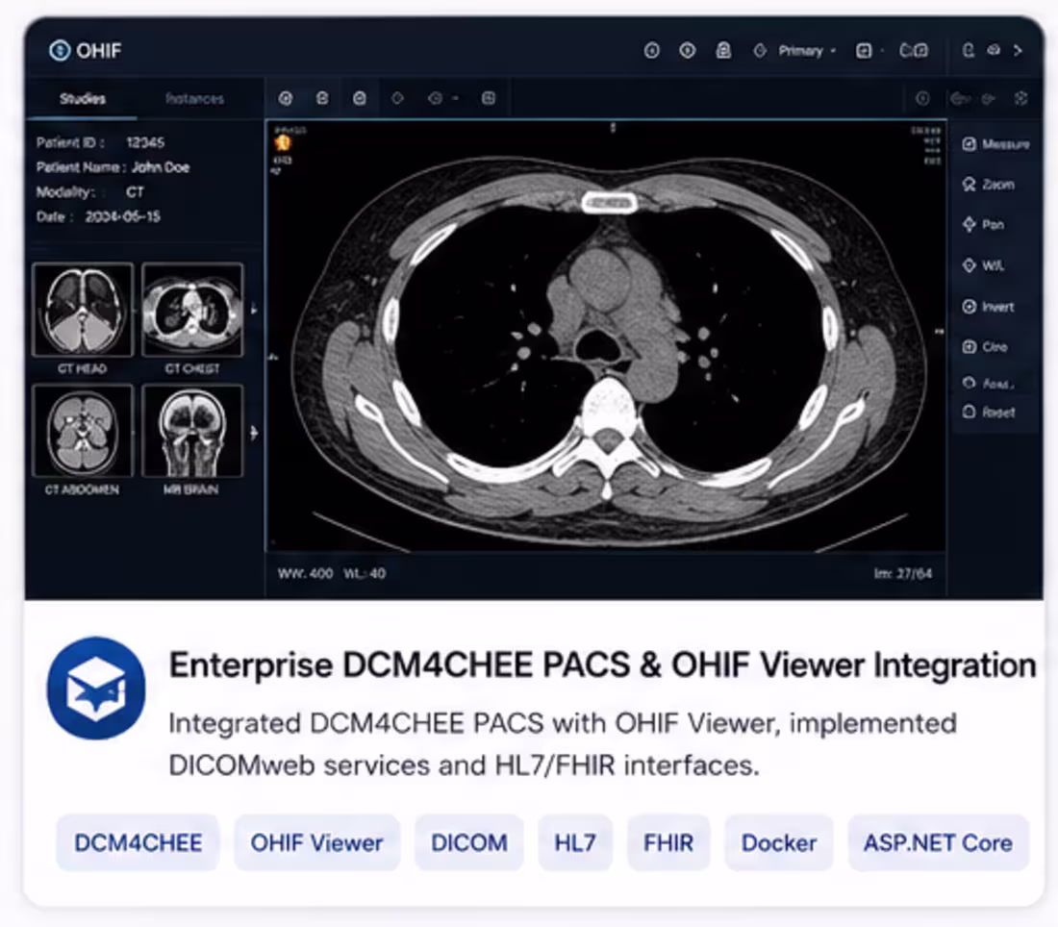Image resolution: width=1058 pixels, height=927 pixels.
Task: Click the Patient Name John Doe text
Action: tap(113, 167)
